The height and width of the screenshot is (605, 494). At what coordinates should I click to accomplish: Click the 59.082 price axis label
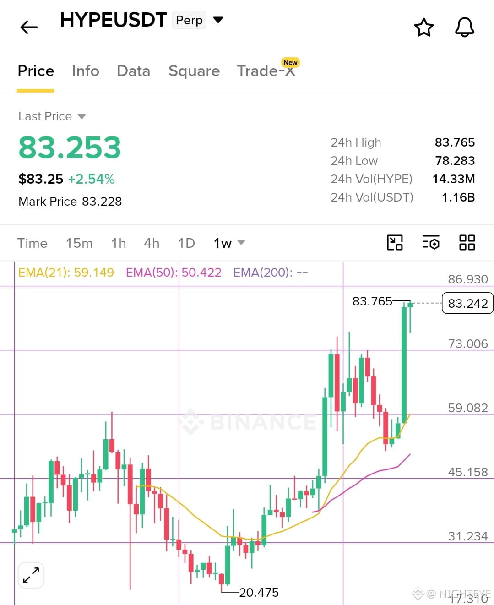point(468,408)
